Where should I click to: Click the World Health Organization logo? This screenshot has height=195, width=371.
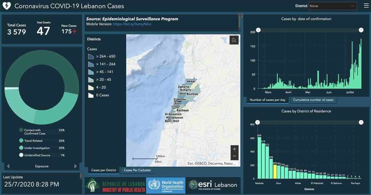(166, 186)
